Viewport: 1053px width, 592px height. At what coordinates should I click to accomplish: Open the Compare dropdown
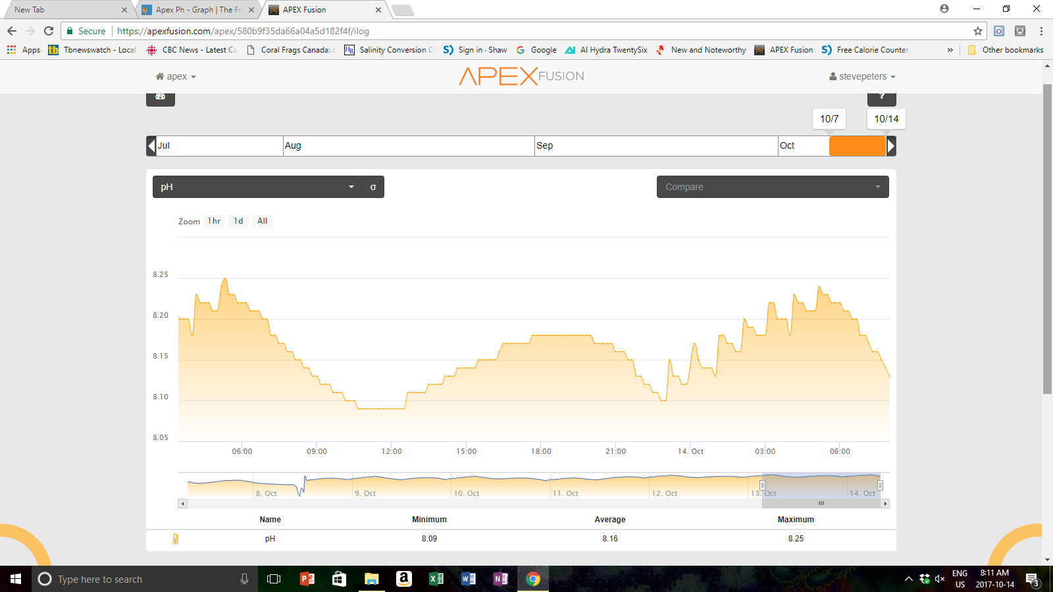click(x=773, y=187)
